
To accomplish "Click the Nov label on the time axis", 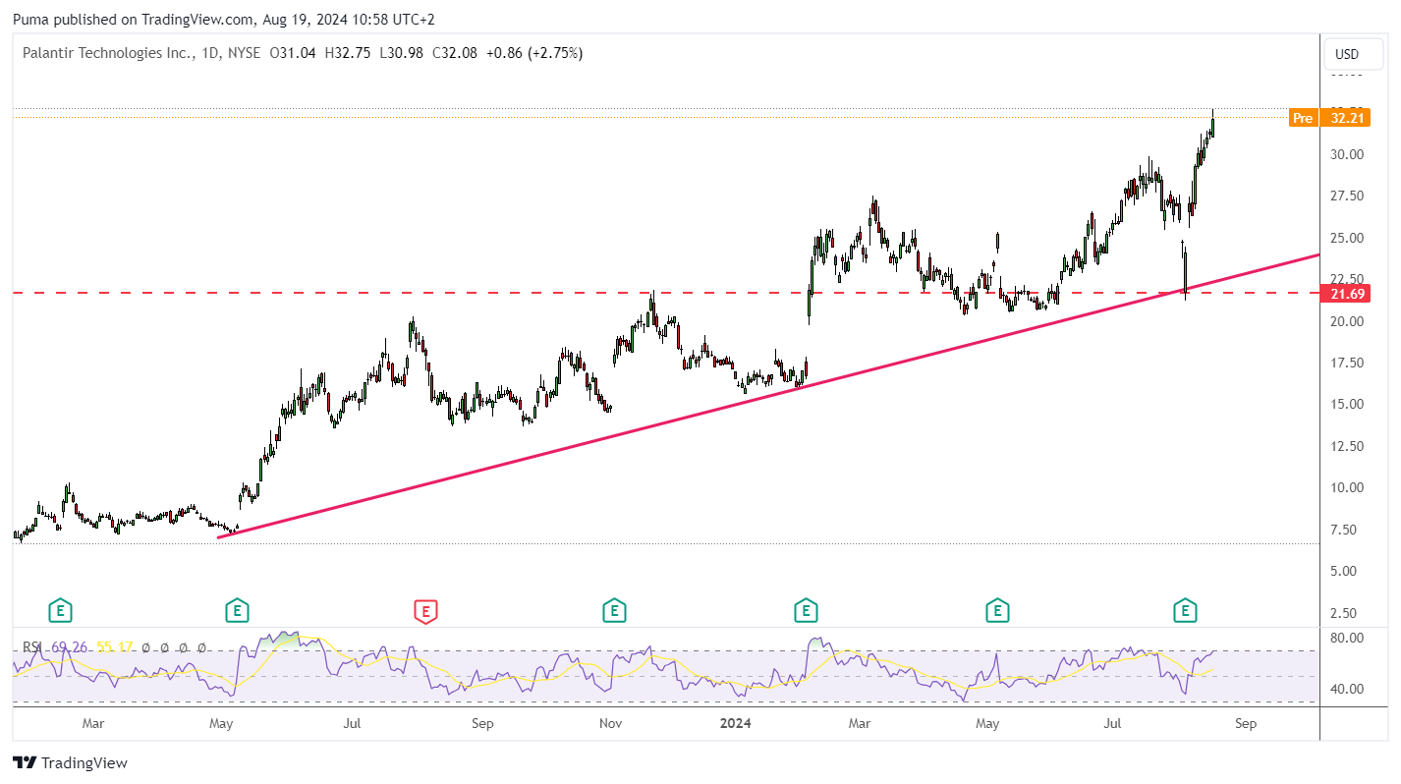I will [611, 724].
